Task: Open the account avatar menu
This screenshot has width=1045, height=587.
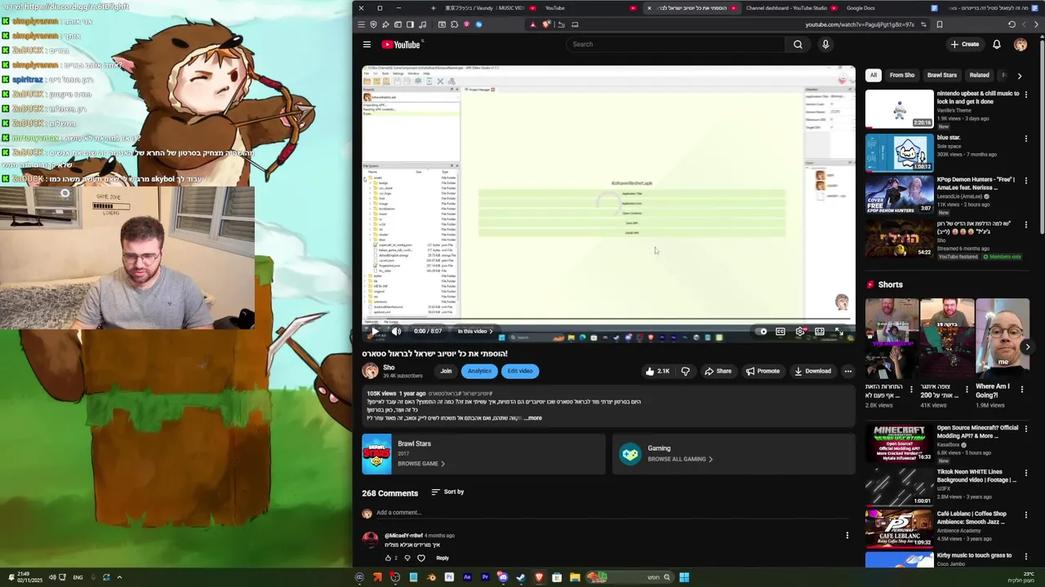Action: tap(1021, 44)
